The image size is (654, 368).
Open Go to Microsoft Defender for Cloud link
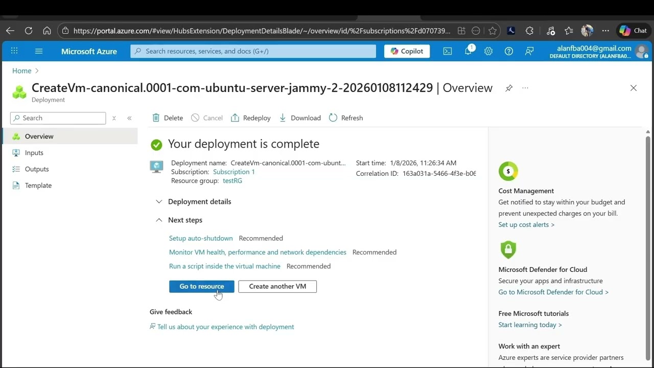553,292
